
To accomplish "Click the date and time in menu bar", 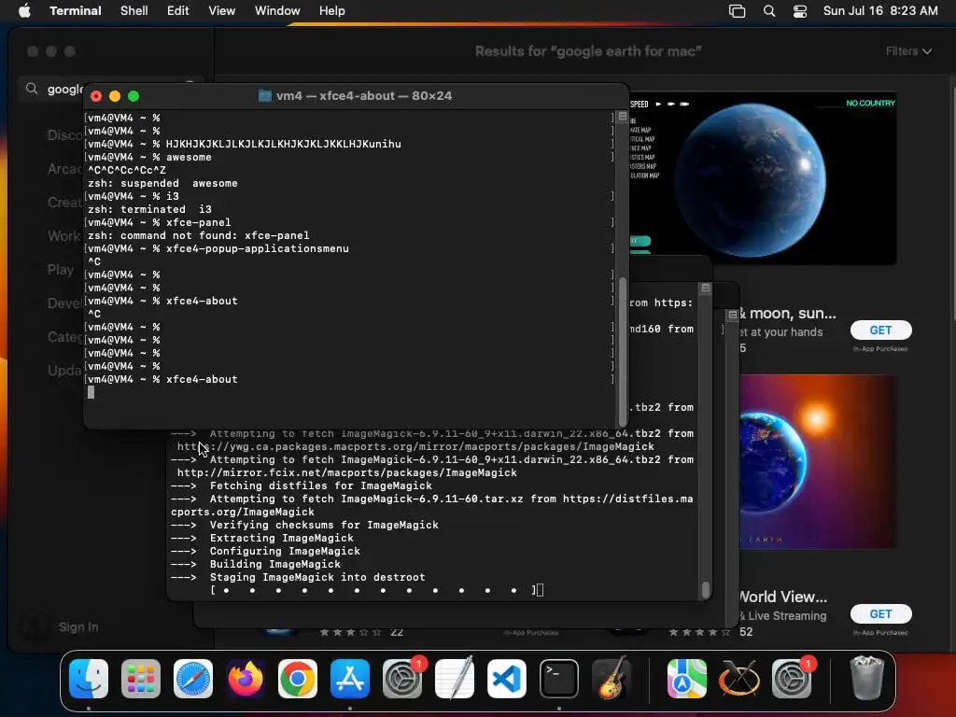I will (880, 11).
